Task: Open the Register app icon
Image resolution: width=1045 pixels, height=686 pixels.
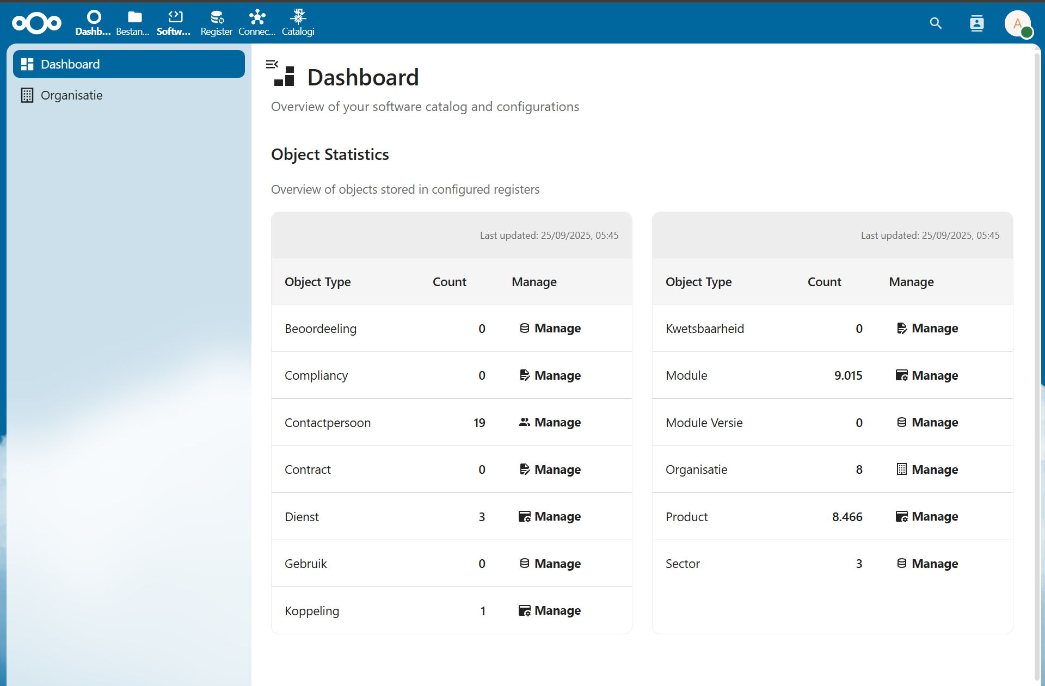Action: (216, 22)
